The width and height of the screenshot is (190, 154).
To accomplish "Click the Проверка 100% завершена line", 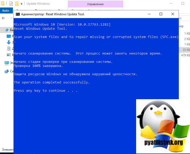I will [38, 66].
